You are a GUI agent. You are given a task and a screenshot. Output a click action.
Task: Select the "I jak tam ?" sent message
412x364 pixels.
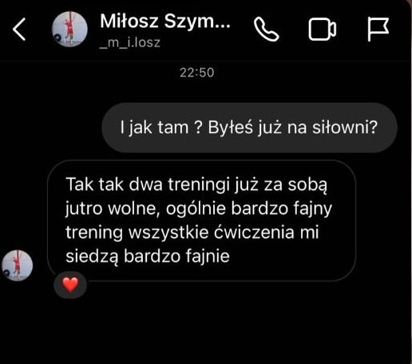click(249, 128)
